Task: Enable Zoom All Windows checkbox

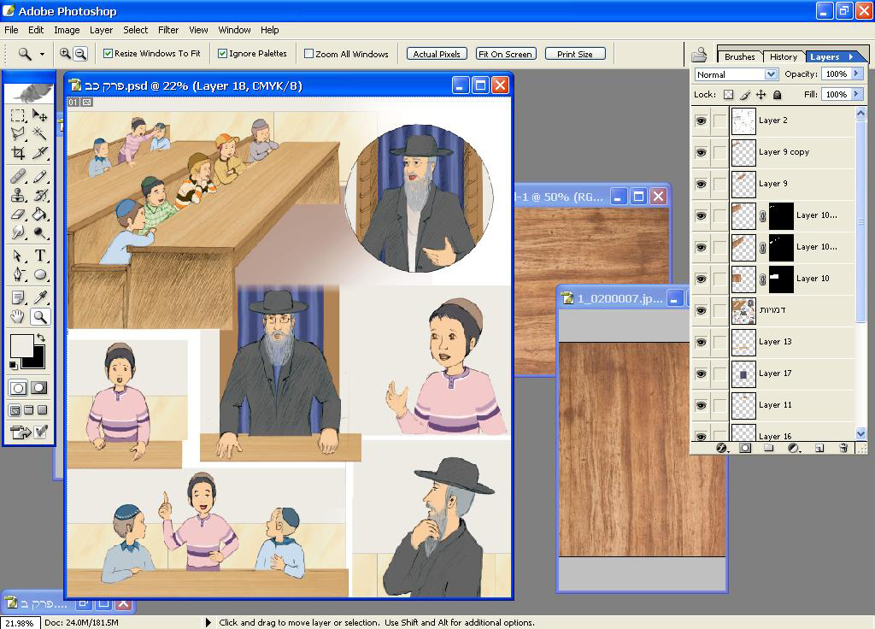Action: [308, 54]
